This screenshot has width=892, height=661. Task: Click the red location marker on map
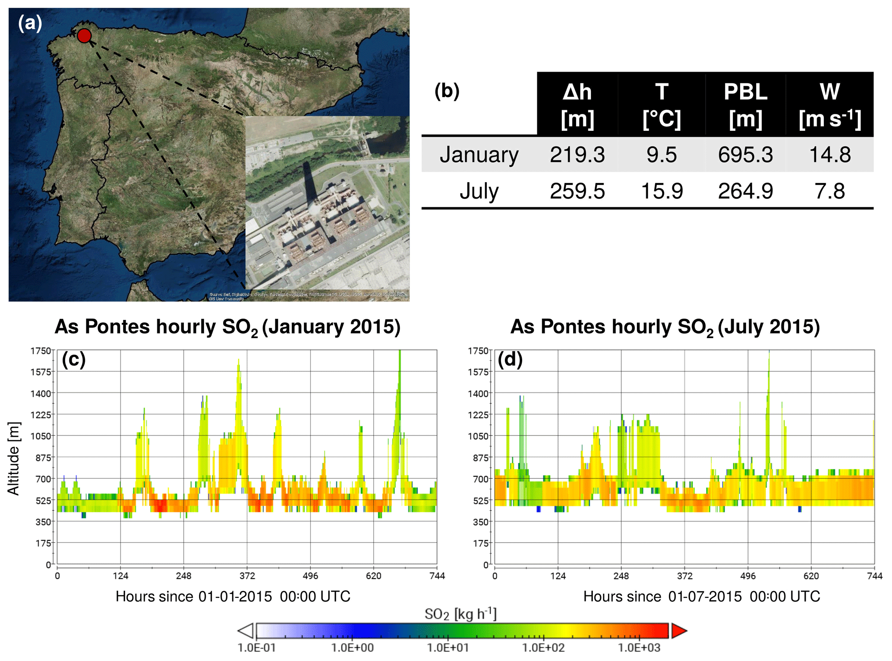pos(84,35)
